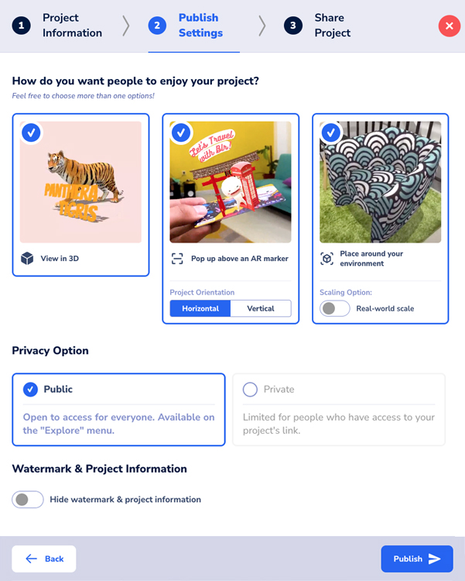Image resolution: width=465 pixels, height=581 pixels.
Task: Click the tiger 3D preview thumbnail
Action: (x=80, y=182)
